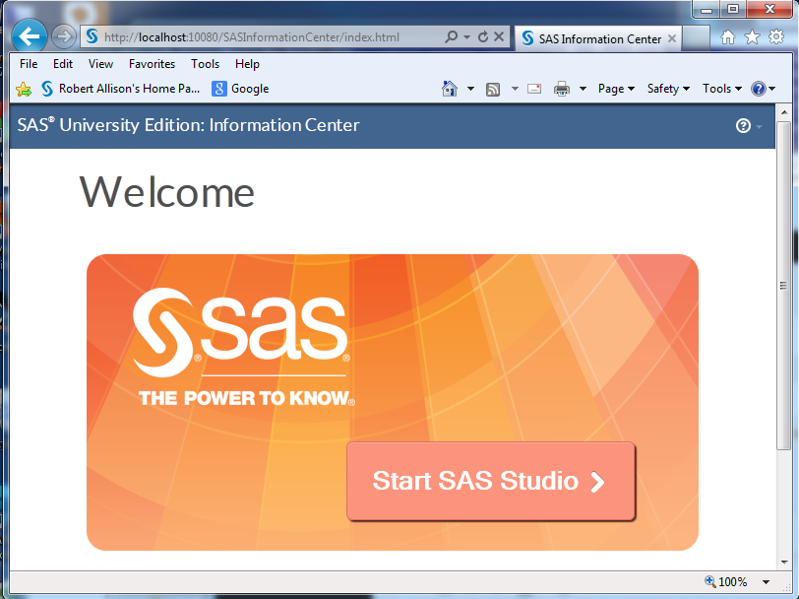799x599 pixels.
Task: Close the SAS Information Center tab
Action: (672, 38)
